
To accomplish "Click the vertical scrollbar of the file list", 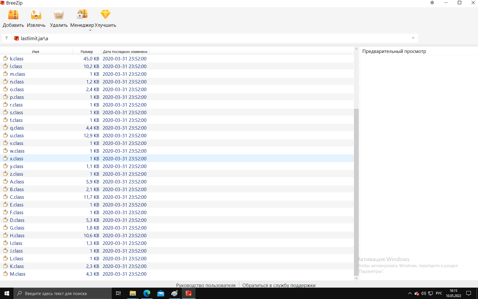I will click(x=356, y=191).
